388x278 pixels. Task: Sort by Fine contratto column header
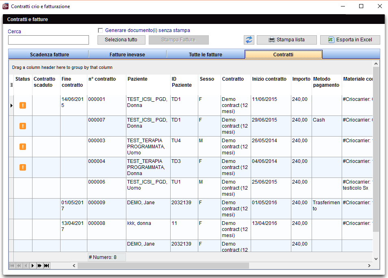coord(74,85)
